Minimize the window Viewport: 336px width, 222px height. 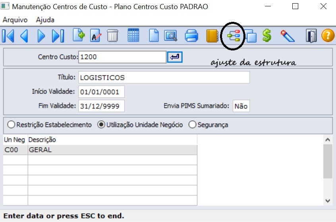click(x=268, y=6)
